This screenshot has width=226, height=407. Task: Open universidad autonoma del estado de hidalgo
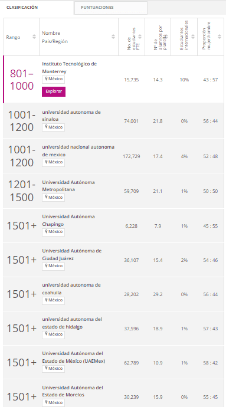coord(72,323)
